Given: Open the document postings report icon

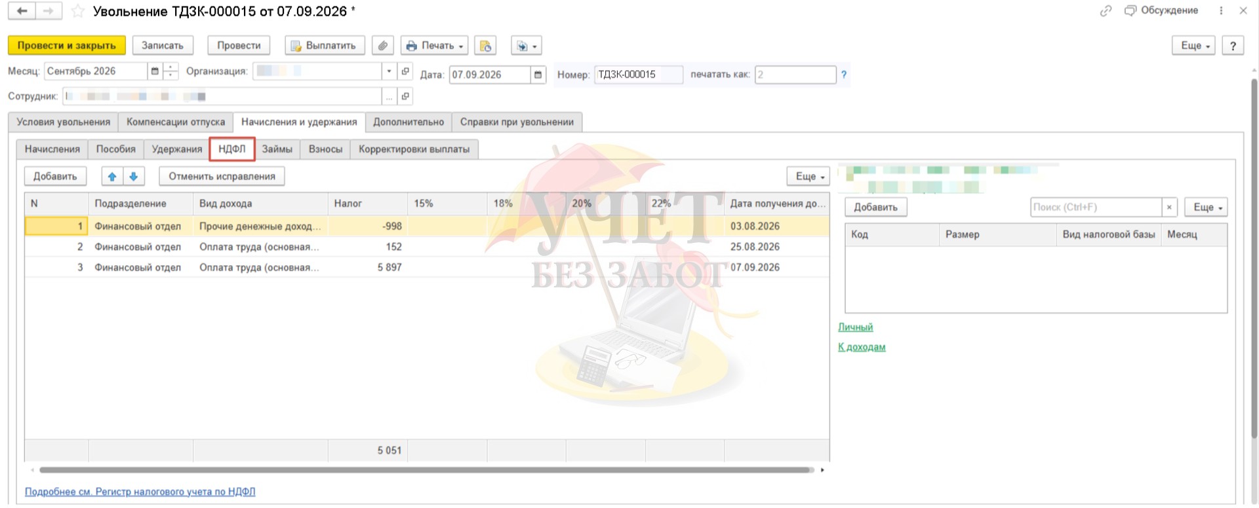Looking at the screenshot, I should tap(485, 46).
